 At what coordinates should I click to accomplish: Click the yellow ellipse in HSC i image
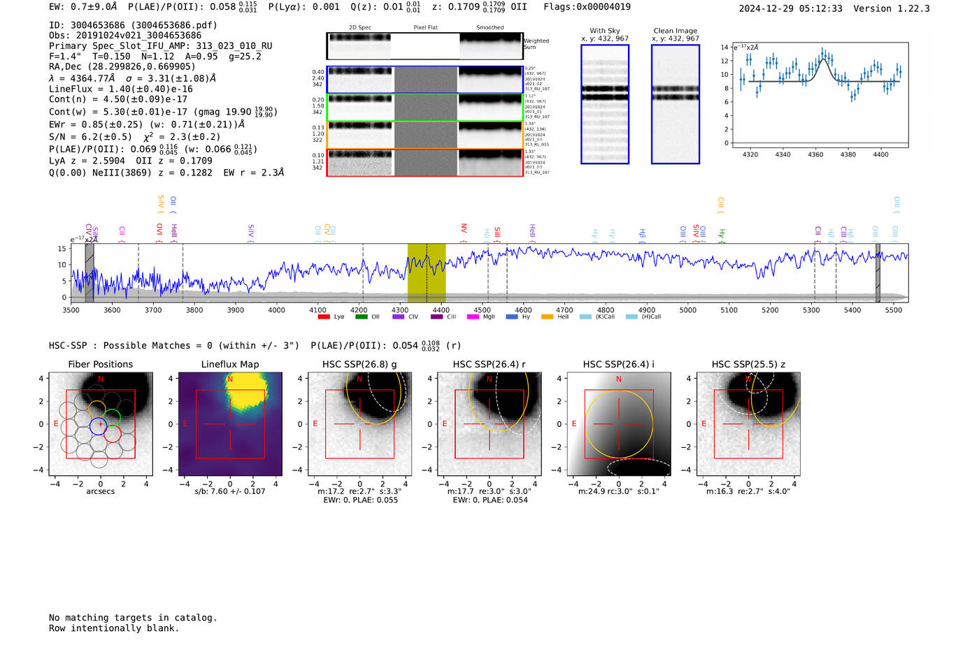coord(619,424)
